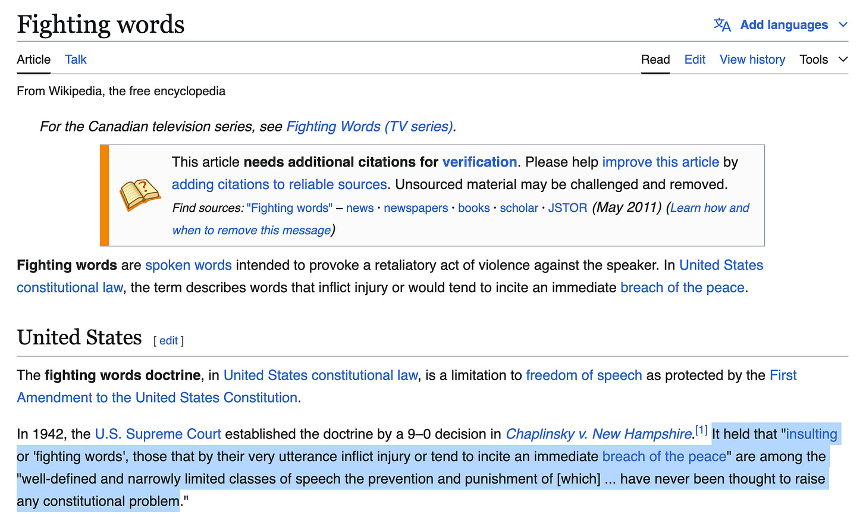This screenshot has width=866, height=530.
Task: Open the breach of the peace link in intro
Action: [x=682, y=287]
